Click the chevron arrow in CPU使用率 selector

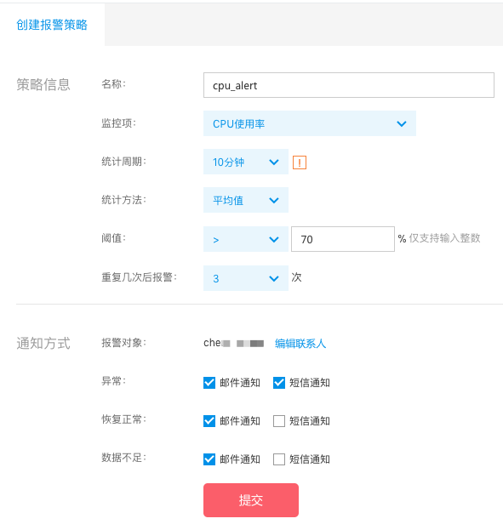point(402,124)
